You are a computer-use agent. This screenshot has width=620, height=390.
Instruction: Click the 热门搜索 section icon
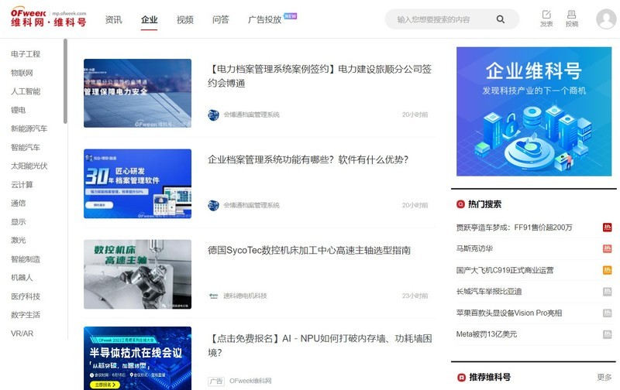[460, 204]
